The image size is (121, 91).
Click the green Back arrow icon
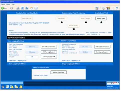tap(2, 8)
